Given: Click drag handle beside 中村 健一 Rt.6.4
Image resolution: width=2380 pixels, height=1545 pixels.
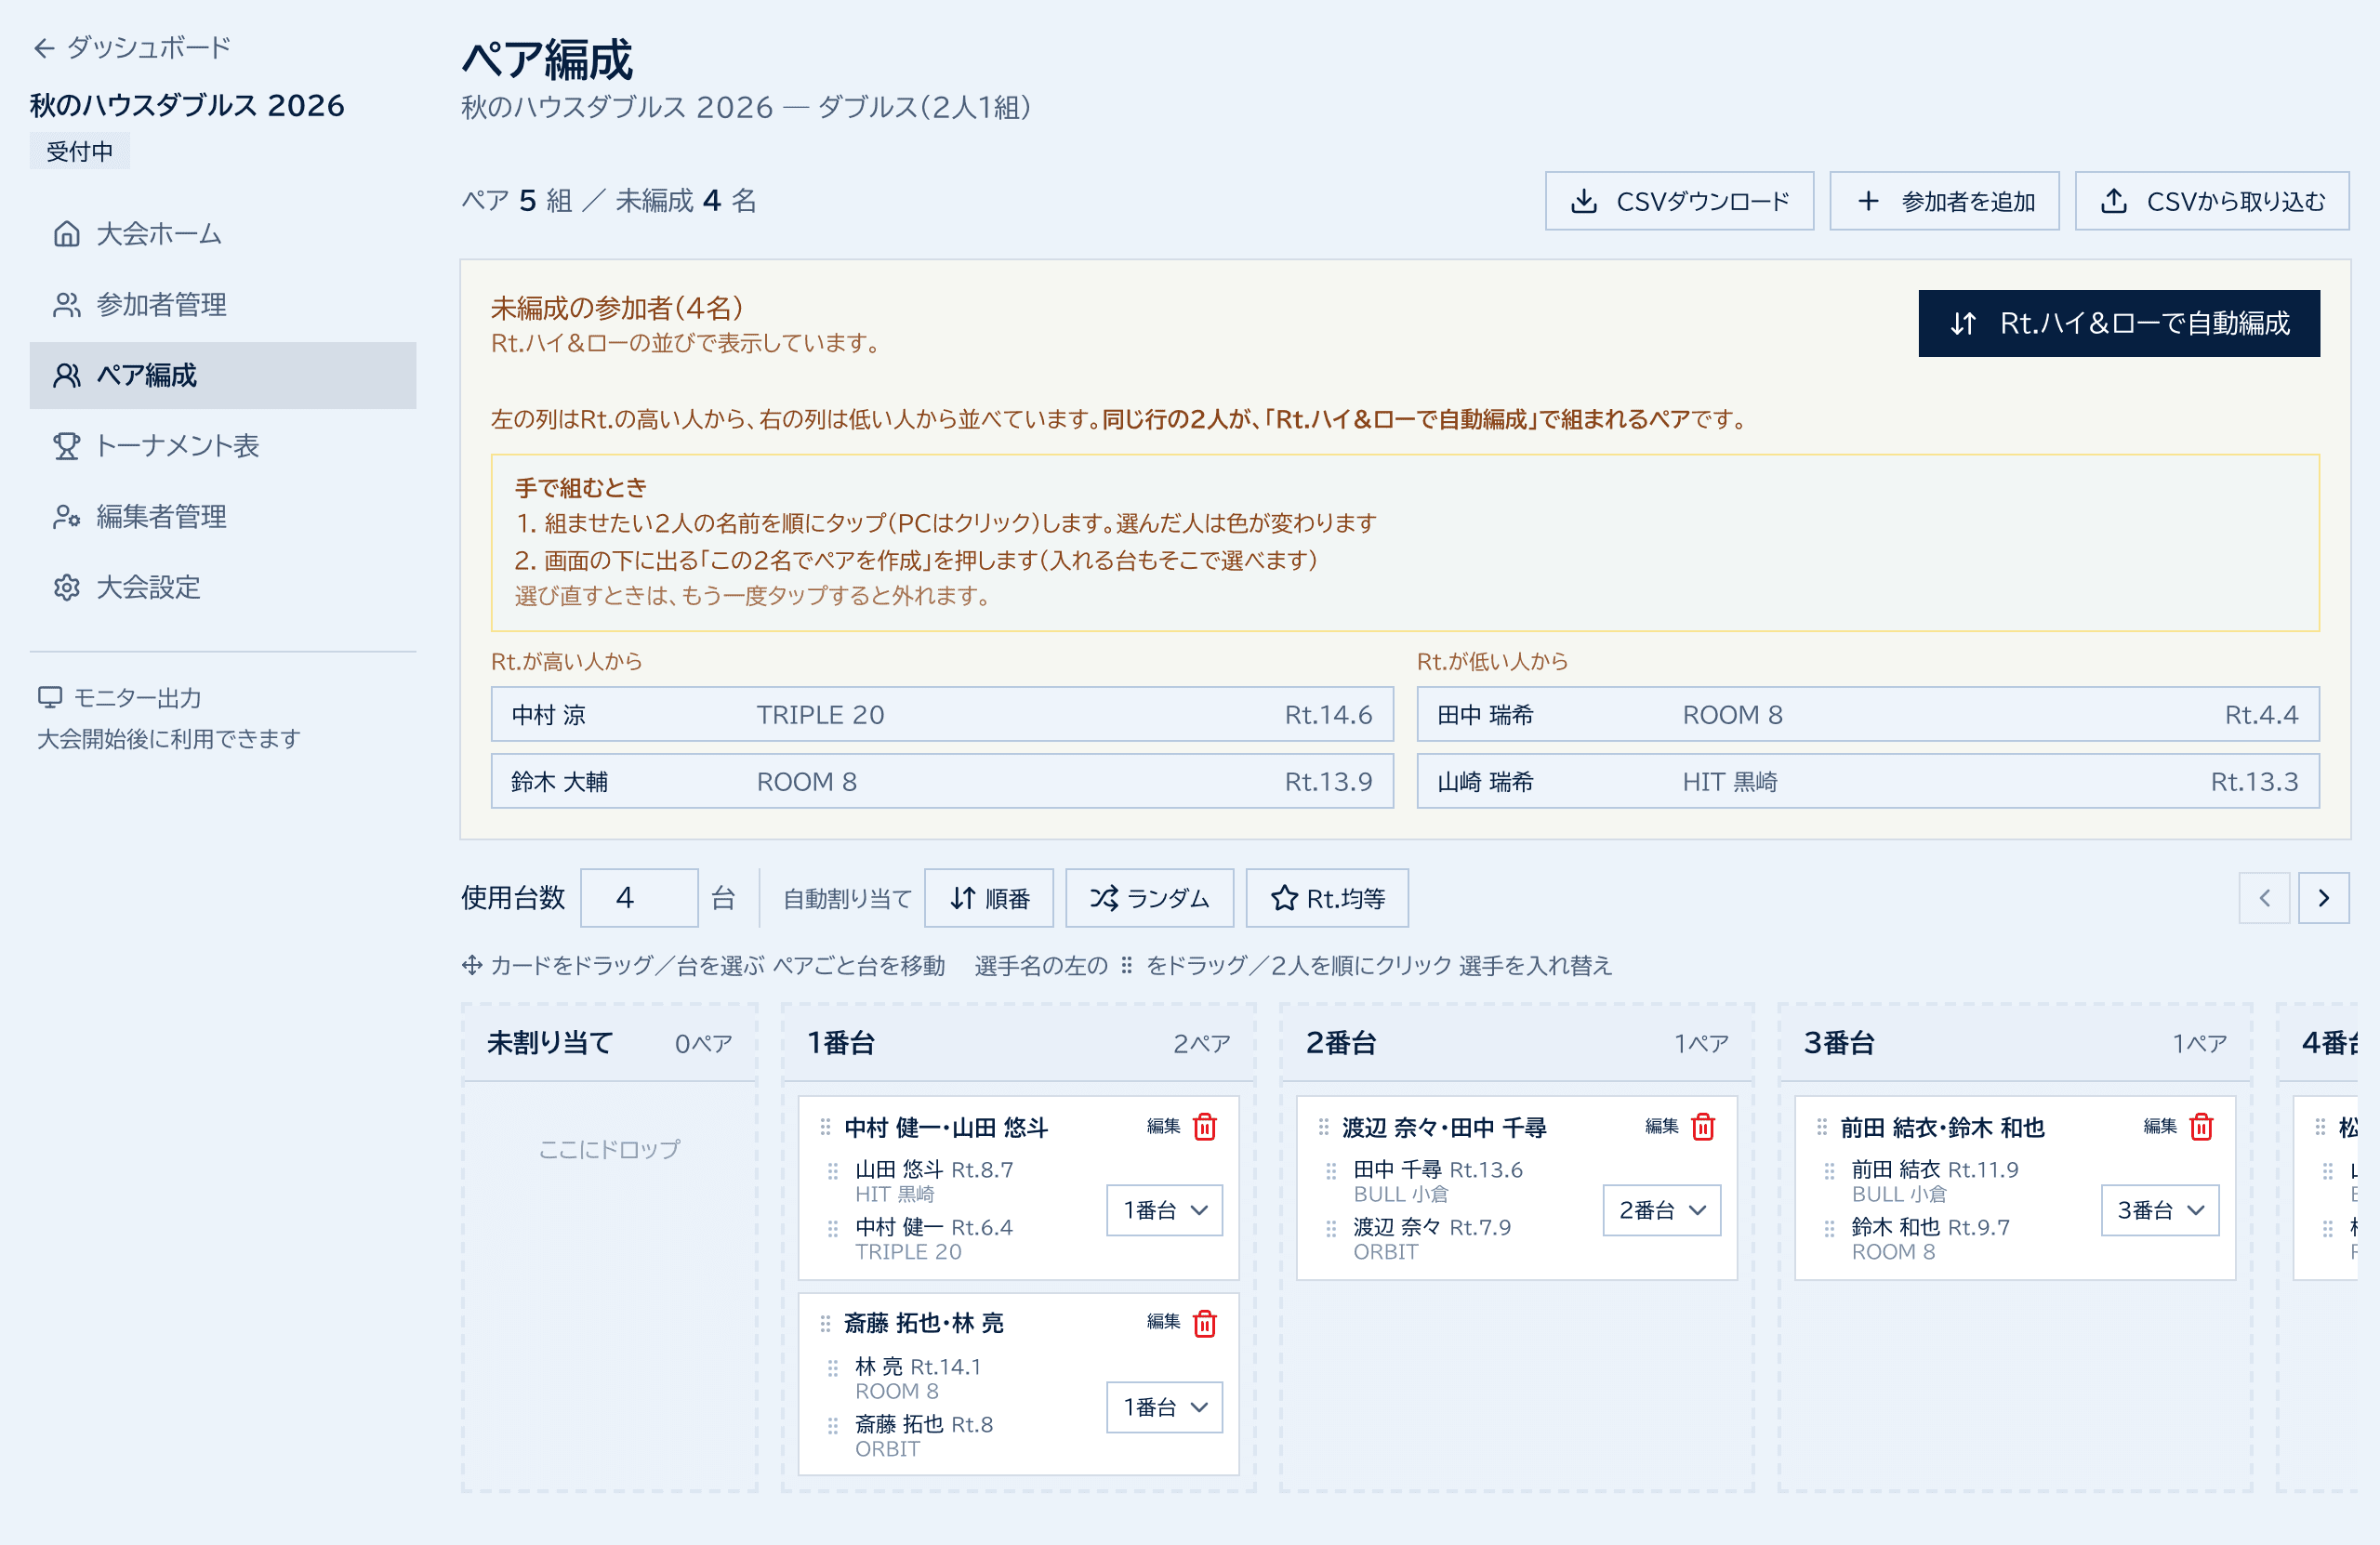Looking at the screenshot, I should (832, 1228).
